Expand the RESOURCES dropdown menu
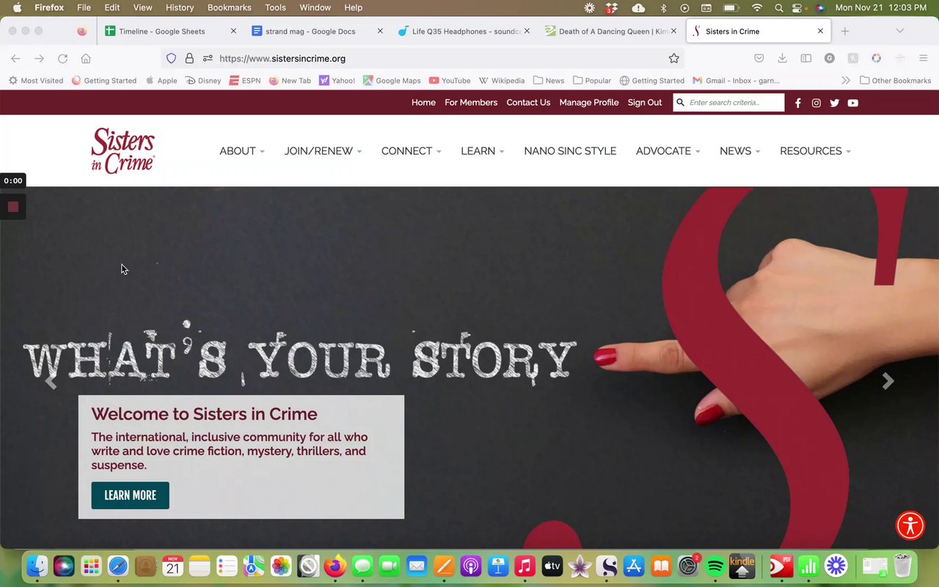The height and width of the screenshot is (587, 939). tap(815, 151)
